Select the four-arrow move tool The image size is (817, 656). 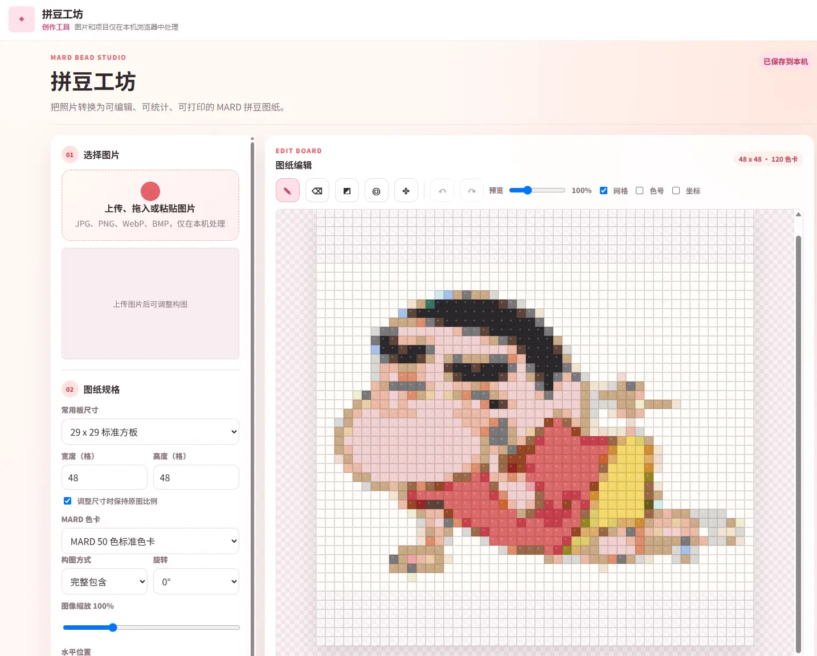[406, 191]
